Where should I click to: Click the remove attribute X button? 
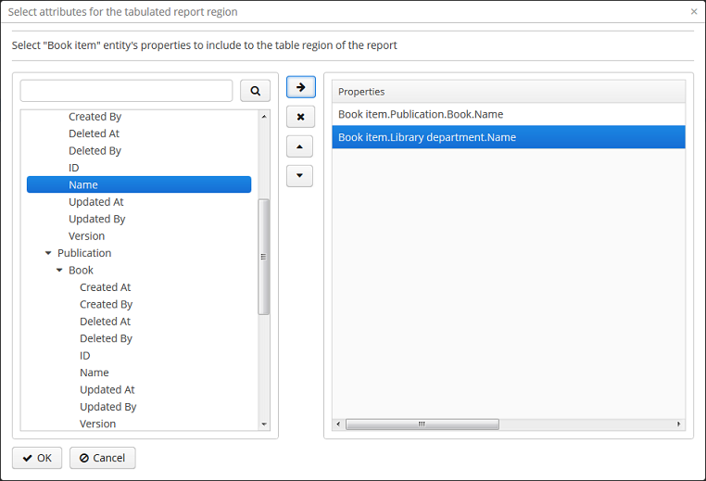pyautogui.click(x=300, y=117)
